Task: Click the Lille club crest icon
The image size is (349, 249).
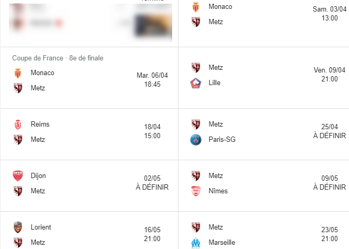Action: 196,83
